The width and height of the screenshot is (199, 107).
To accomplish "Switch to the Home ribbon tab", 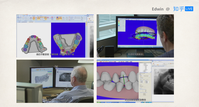I will (x=20, y=16).
